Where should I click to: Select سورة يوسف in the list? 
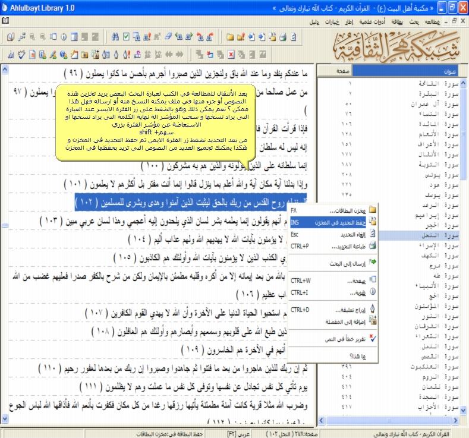point(388,195)
